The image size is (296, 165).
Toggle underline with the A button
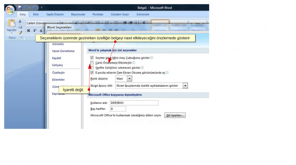coord(41,30)
